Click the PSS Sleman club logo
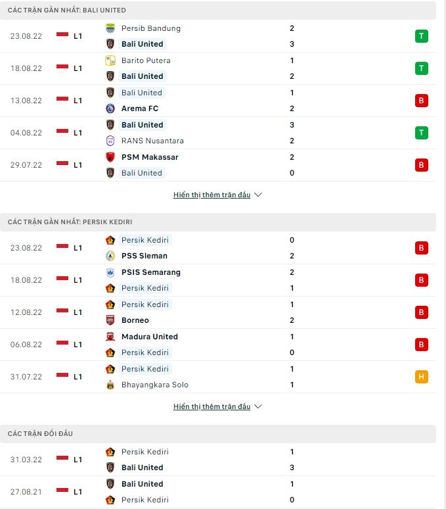The image size is (446, 509). [110, 256]
